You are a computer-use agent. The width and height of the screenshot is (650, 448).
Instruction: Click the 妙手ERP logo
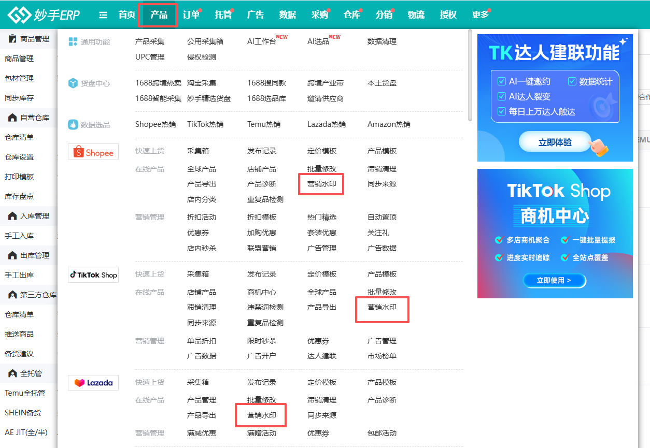click(44, 15)
